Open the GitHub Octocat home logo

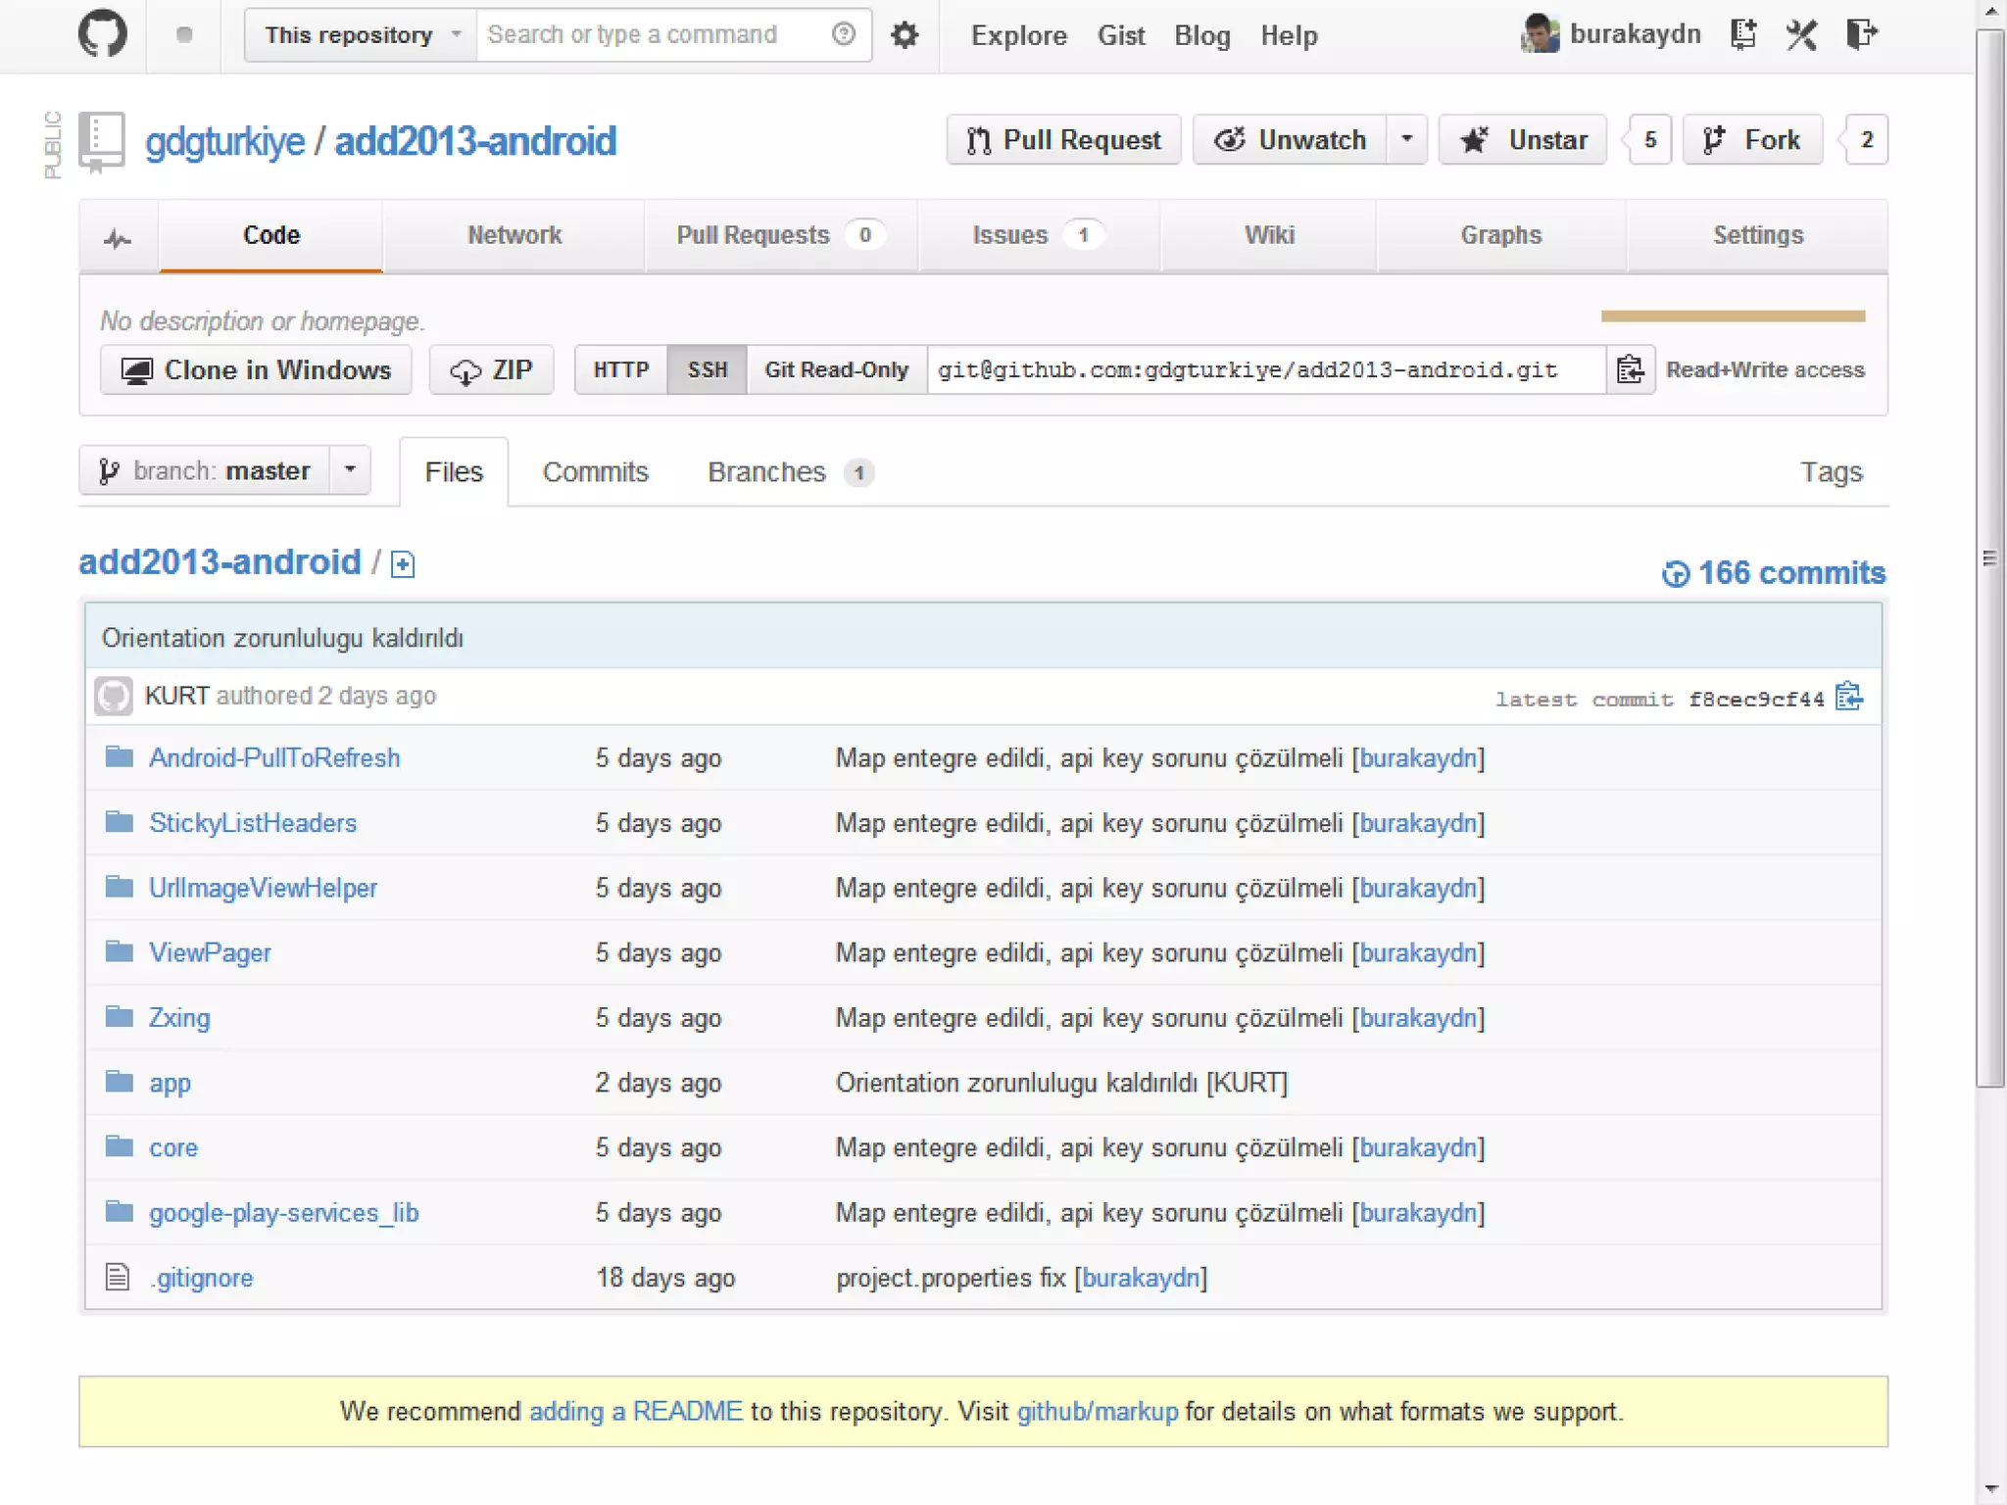102,34
